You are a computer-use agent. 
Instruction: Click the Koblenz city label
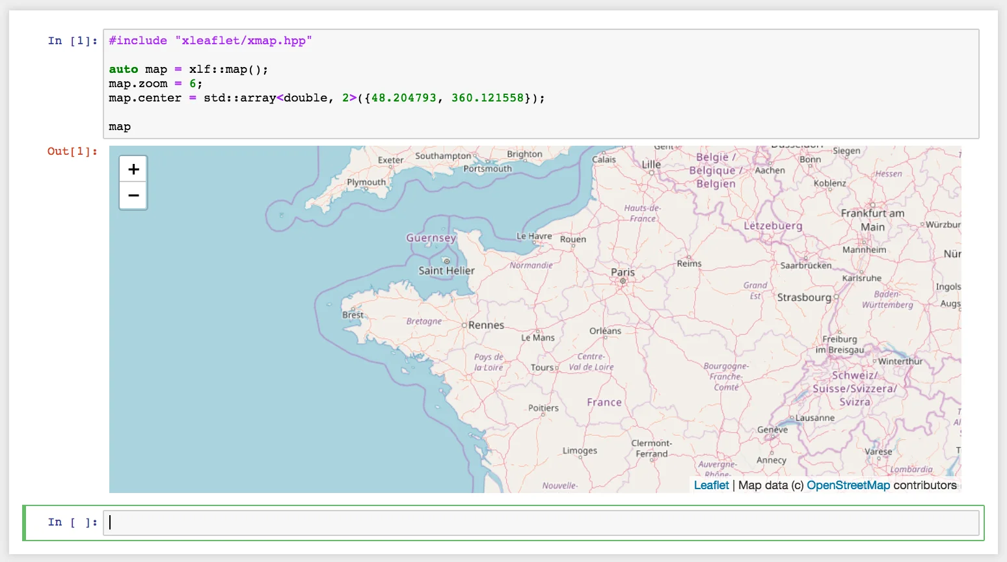pyautogui.click(x=830, y=183)
